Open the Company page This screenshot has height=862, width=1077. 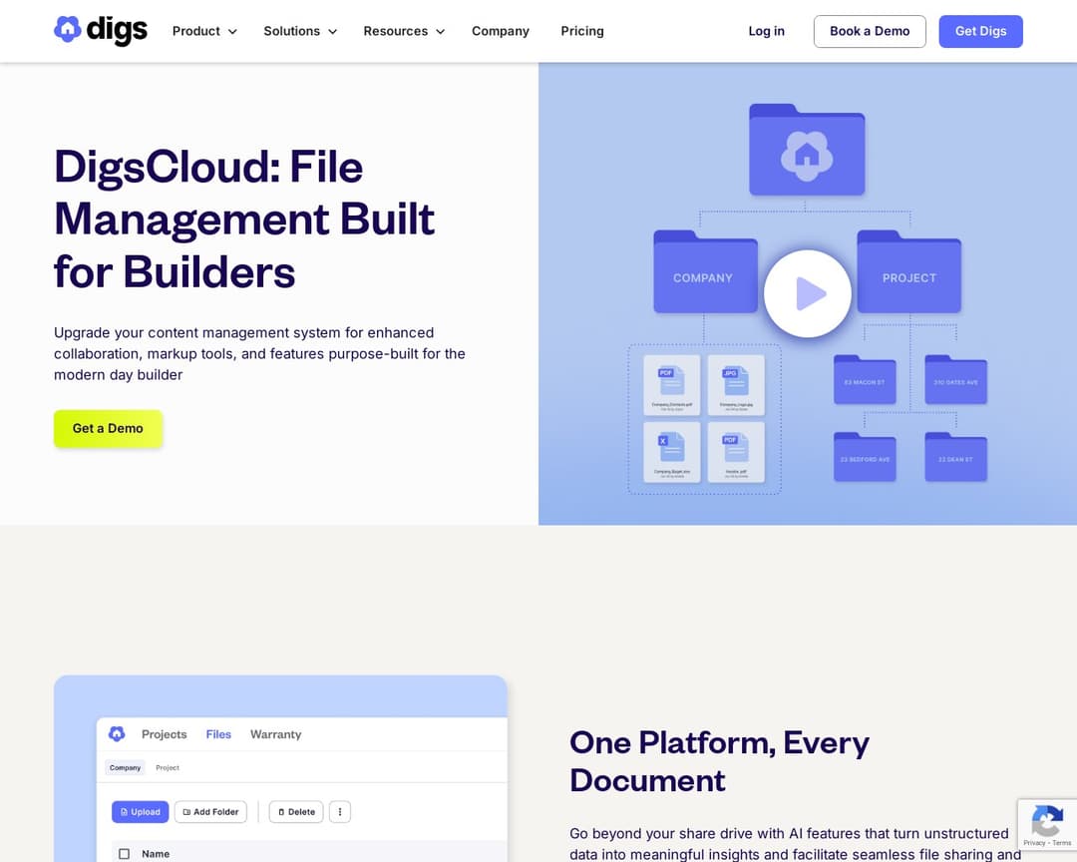pyautogui.click(x=500, y=31)
